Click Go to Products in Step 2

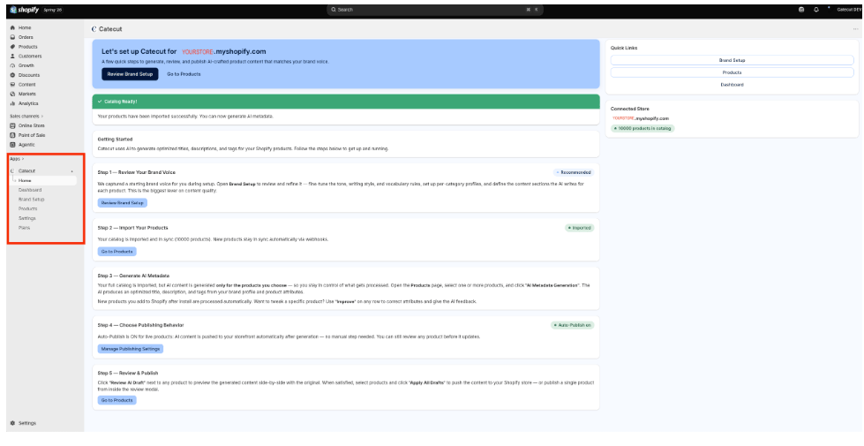pyautogui.click(x=116, y=252)
